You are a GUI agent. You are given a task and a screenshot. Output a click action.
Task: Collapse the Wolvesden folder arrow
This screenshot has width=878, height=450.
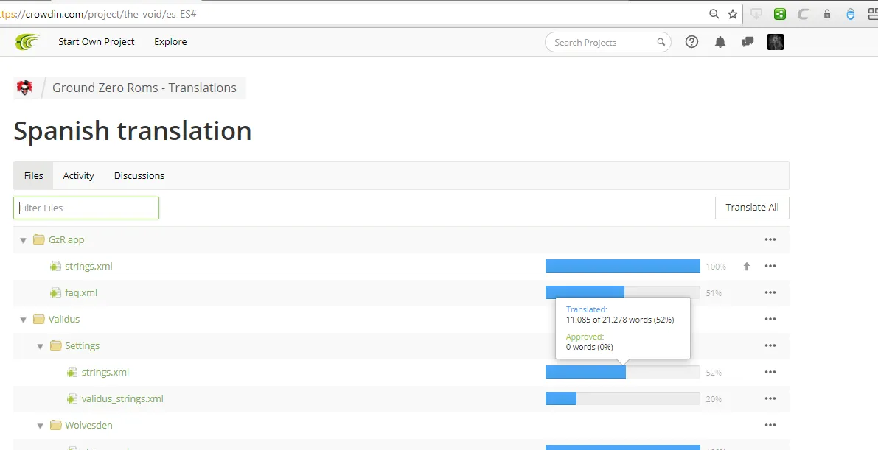click(40, 426)
